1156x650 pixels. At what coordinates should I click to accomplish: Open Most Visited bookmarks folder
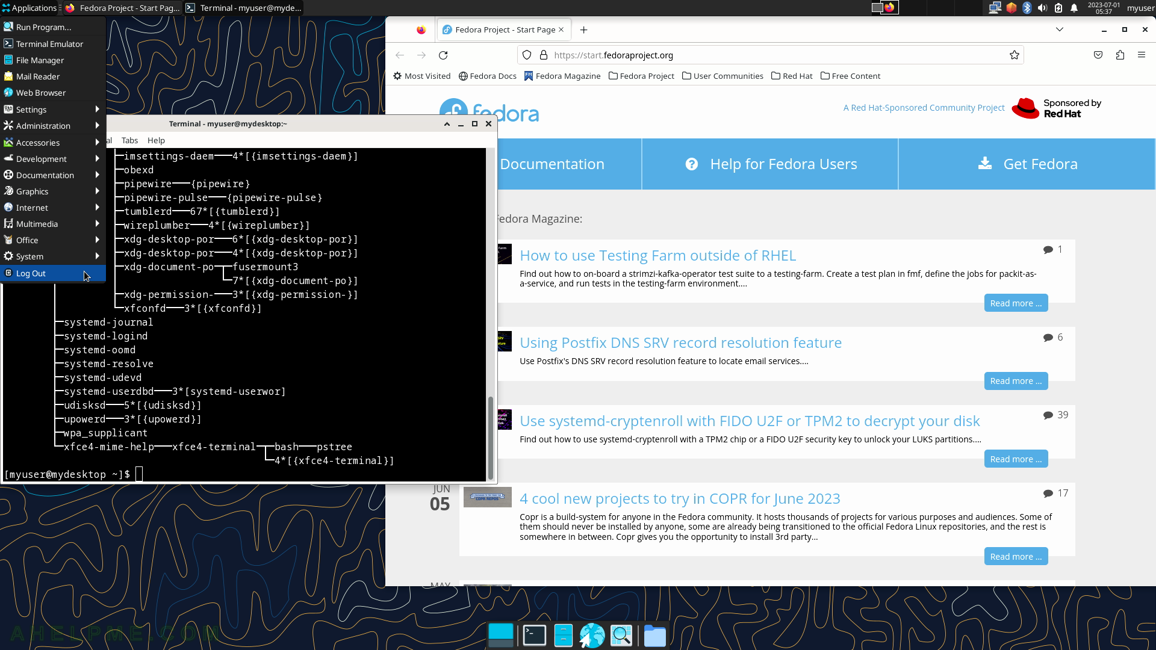point(421,76)
